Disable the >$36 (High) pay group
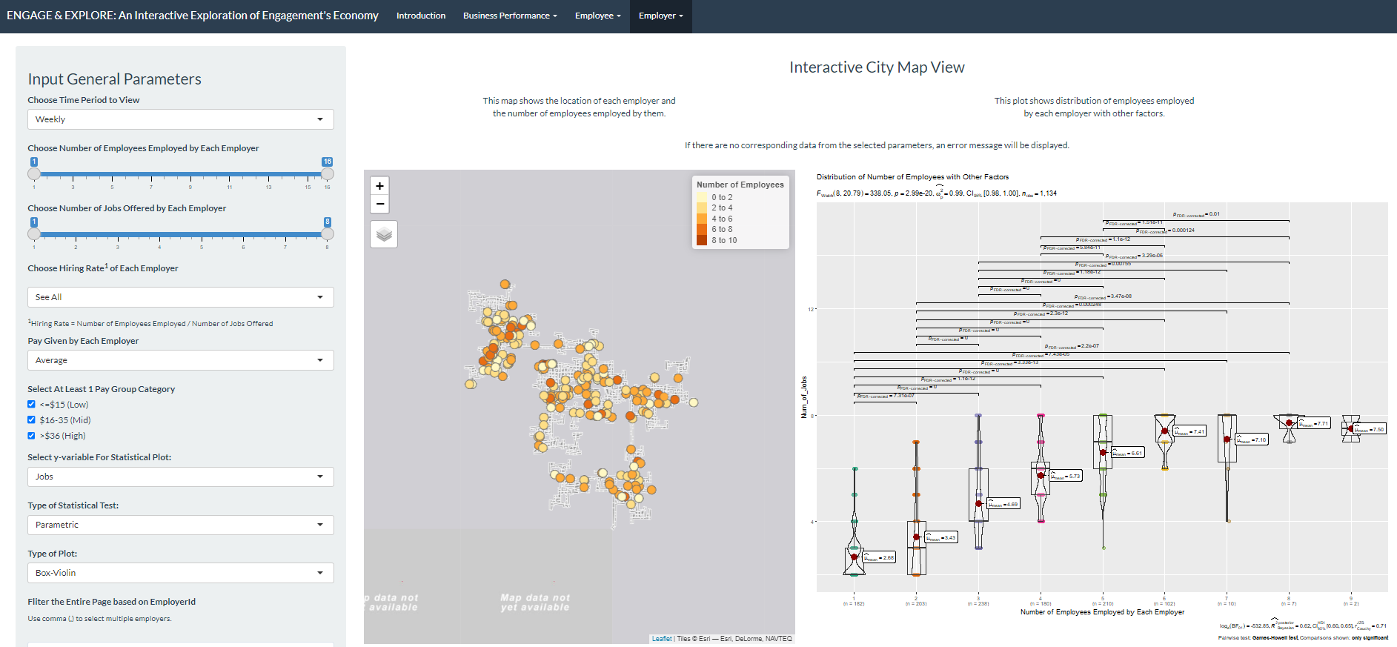Viewport: 1397px width, 647px height. coord(32,436)
